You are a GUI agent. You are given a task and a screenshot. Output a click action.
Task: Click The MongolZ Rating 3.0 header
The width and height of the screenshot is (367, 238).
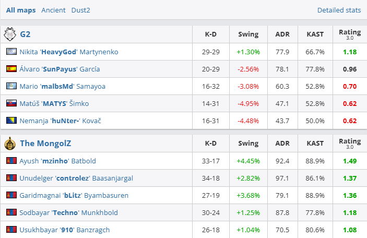[x=349, y=144]
